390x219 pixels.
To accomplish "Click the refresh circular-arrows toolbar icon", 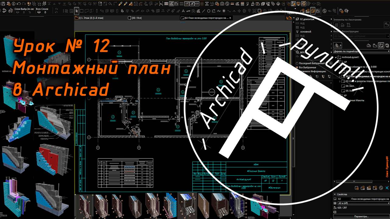I will [x=324, y=11].
